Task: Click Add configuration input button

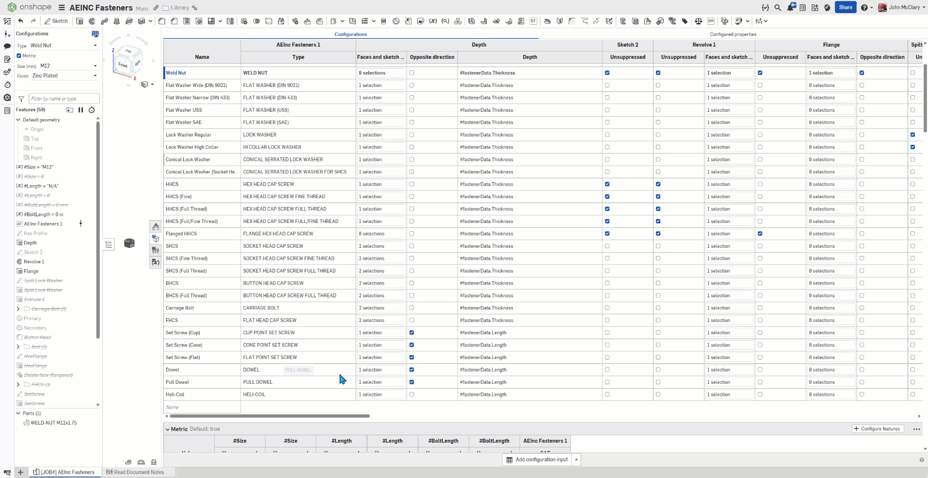Action: pos(537,460)
